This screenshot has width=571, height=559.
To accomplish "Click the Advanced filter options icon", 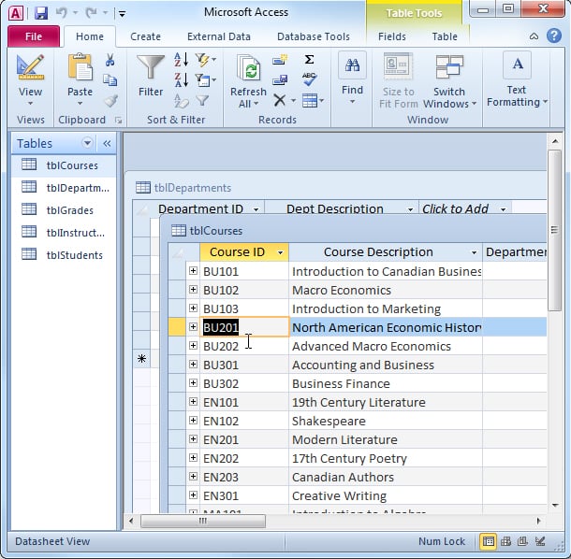I will click(x=202, y=79).
